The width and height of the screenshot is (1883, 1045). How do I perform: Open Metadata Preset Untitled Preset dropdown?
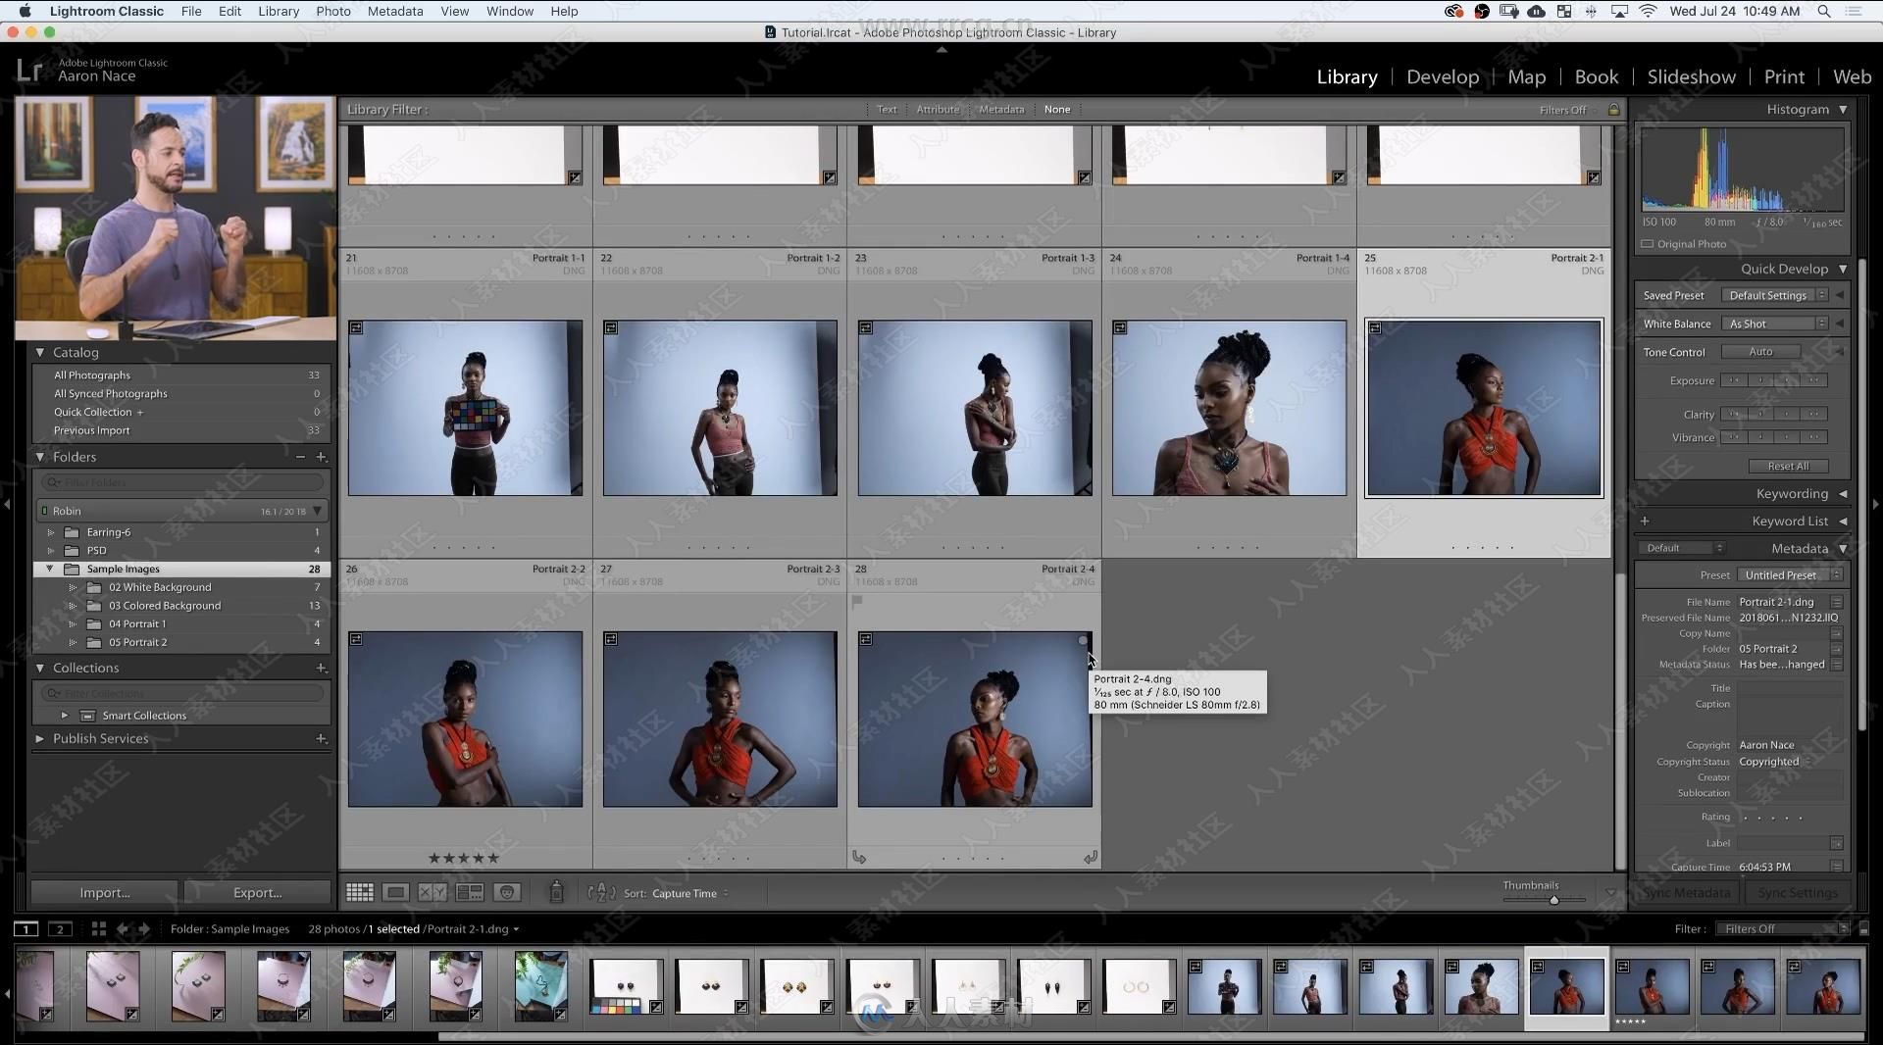(x=1790, y=575)
